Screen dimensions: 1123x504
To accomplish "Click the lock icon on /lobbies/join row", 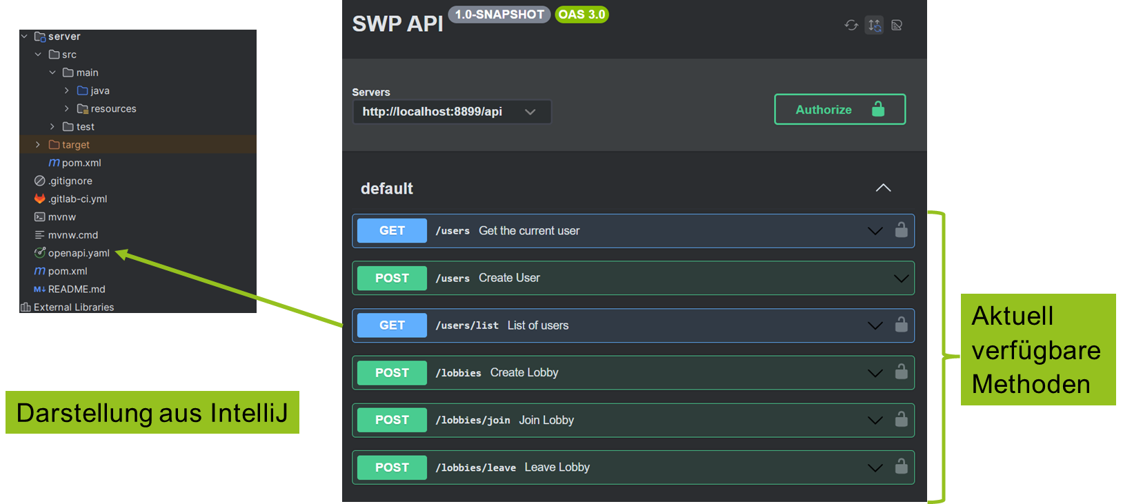I will (901, 420).
